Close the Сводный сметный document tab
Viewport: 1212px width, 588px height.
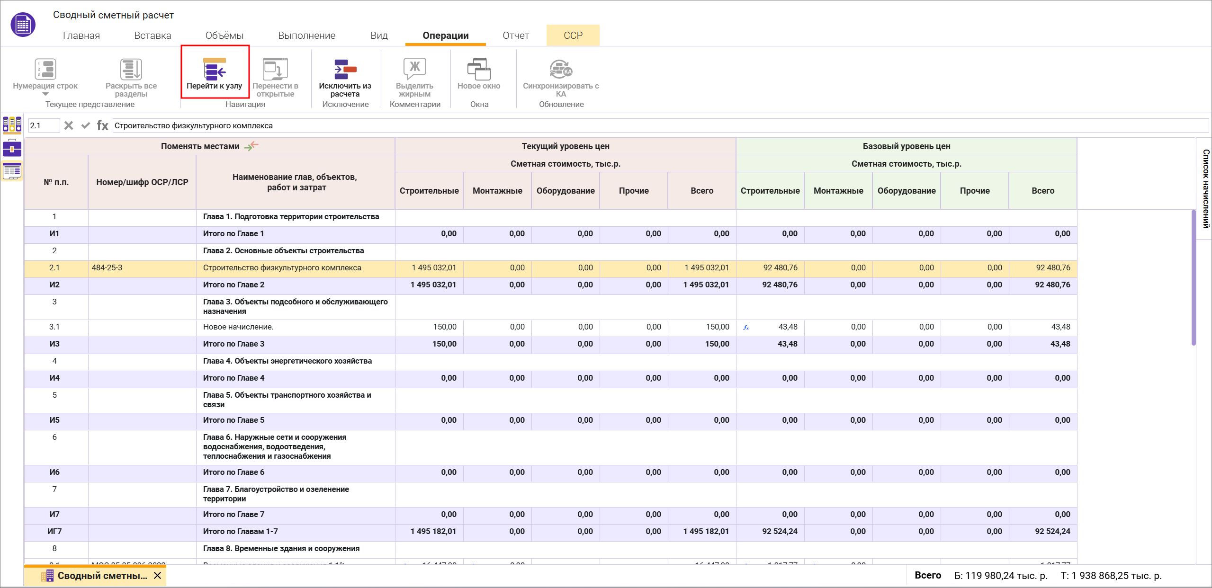click(x=158, y=576)
